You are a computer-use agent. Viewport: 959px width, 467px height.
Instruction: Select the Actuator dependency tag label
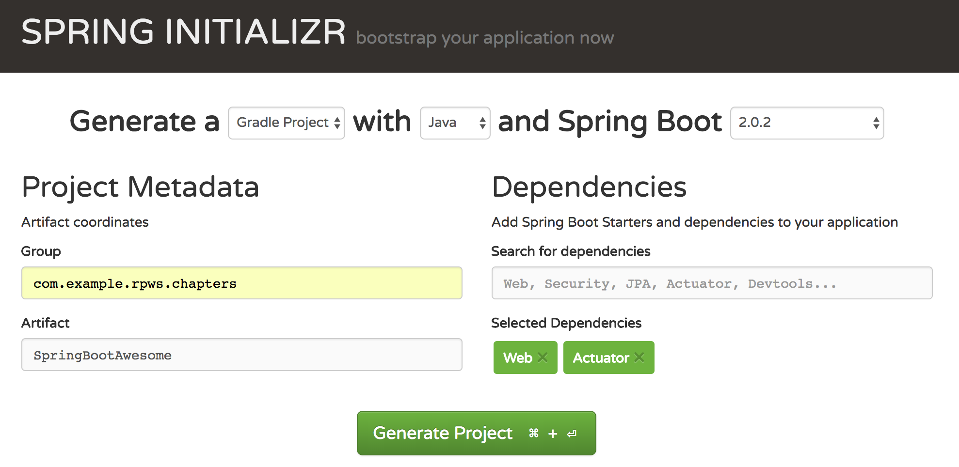pos(601,358)
